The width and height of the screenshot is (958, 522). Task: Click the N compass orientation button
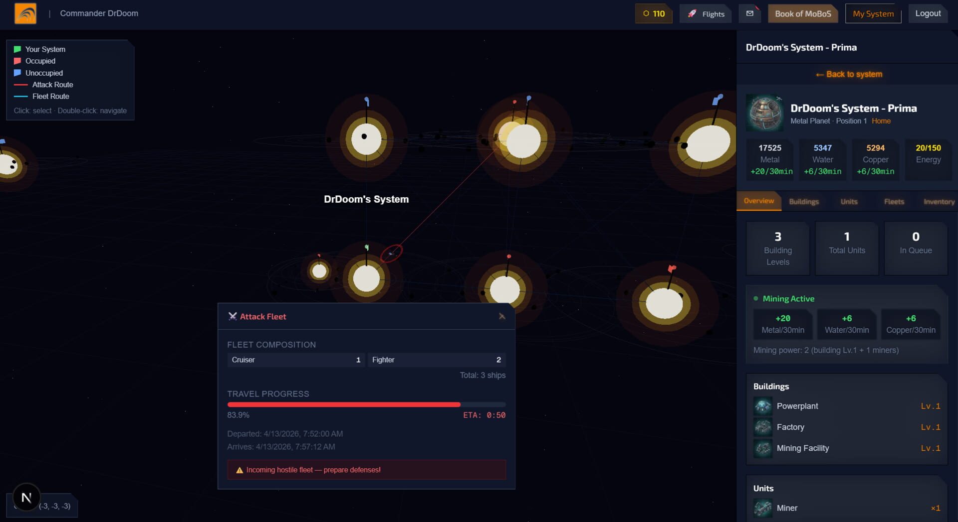point(26,497)
